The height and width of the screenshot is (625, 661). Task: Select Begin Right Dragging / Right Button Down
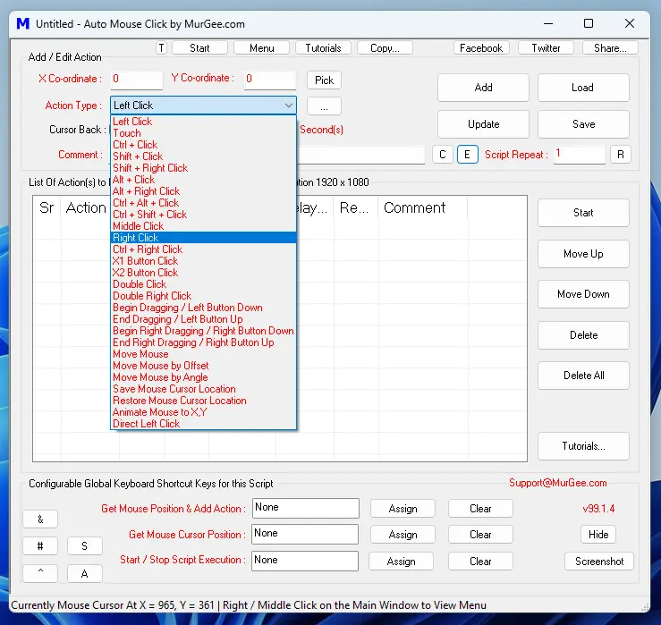click(x=203, y=331)
